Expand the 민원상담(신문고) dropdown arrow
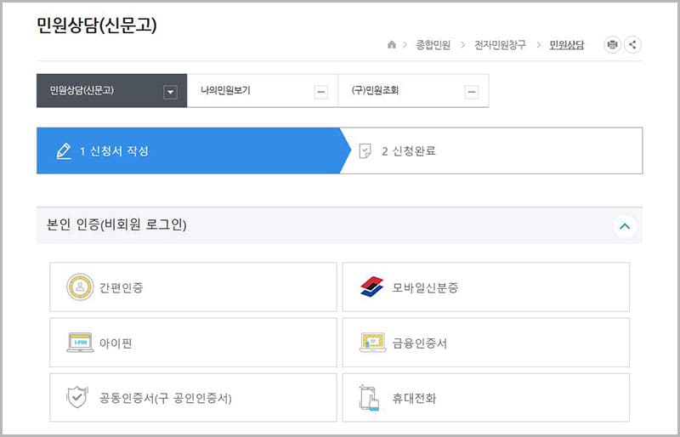Image resolution: width=680 pixels, height=437 pixels. pyautogui.click(x=170, y=92)
